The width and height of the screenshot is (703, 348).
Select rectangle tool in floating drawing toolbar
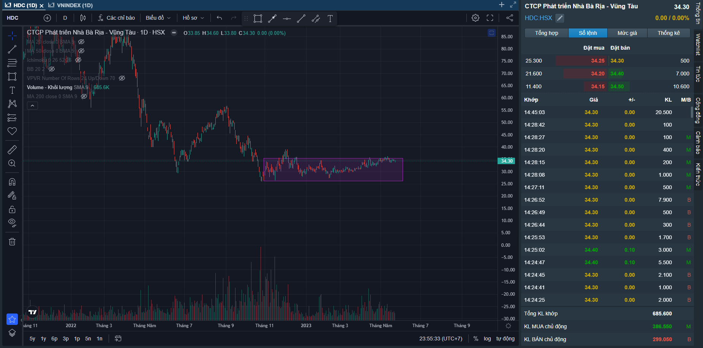[258, 18]
